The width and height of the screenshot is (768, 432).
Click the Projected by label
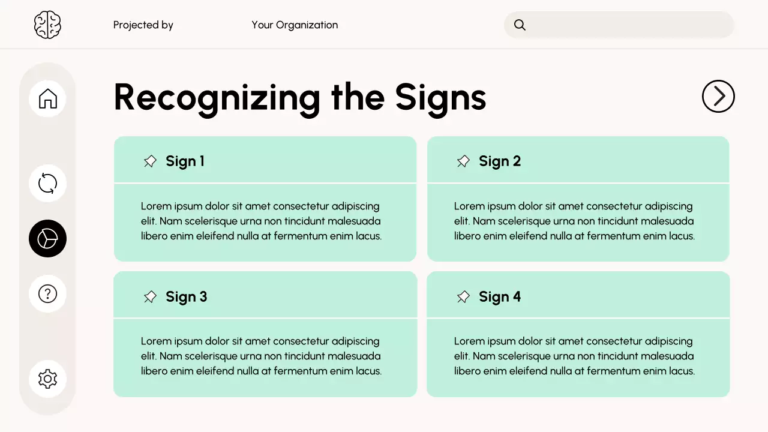(143, 25)
